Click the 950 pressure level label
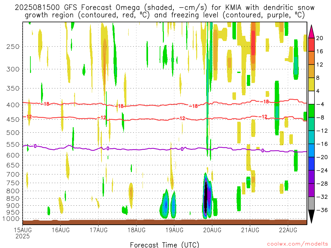331x248 pixels. (13, 212)
